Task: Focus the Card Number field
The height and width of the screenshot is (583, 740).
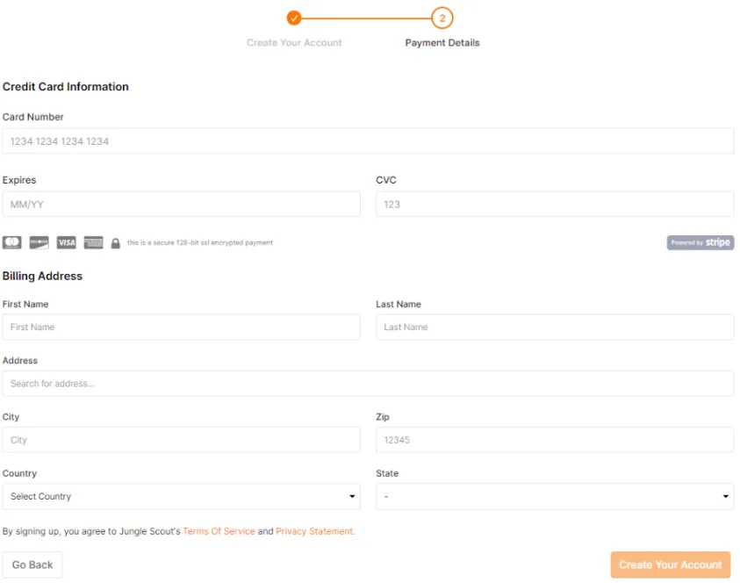Action: point(368,140)
